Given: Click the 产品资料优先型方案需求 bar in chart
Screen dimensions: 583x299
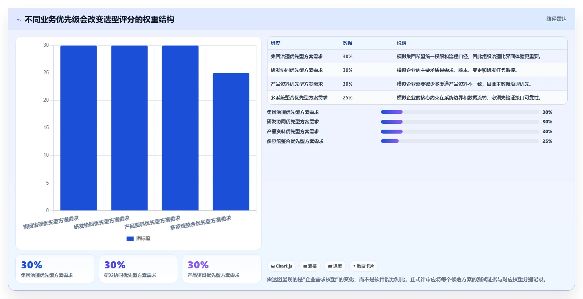Looking at the screenshot, I should click(180, 128).
